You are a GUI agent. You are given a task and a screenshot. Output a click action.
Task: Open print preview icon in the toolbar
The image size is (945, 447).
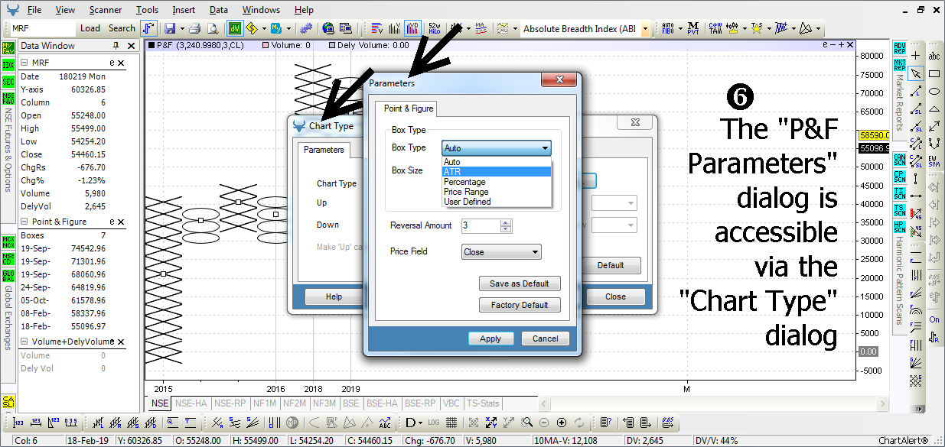point(212,28)
